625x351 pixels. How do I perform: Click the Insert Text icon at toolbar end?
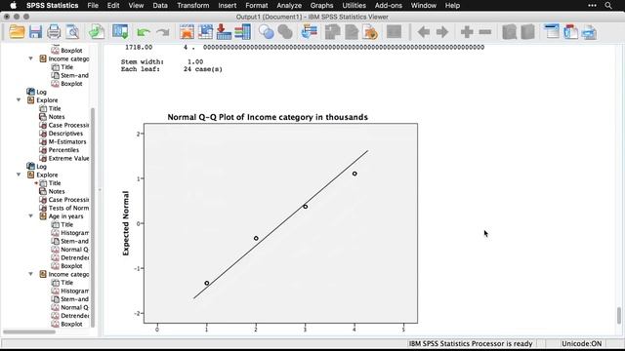589,32
